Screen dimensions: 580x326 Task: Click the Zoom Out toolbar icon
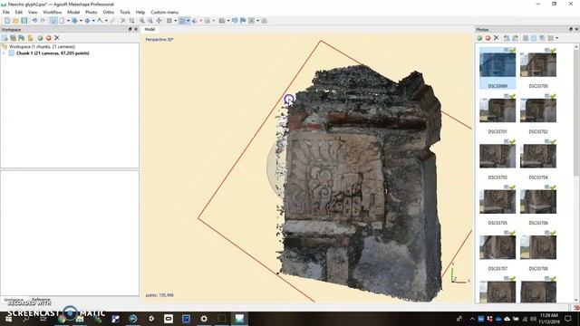pyautogui.click(x=150, y=21)
